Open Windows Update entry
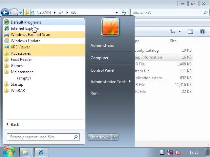210x157 pixels. [44, 41]
